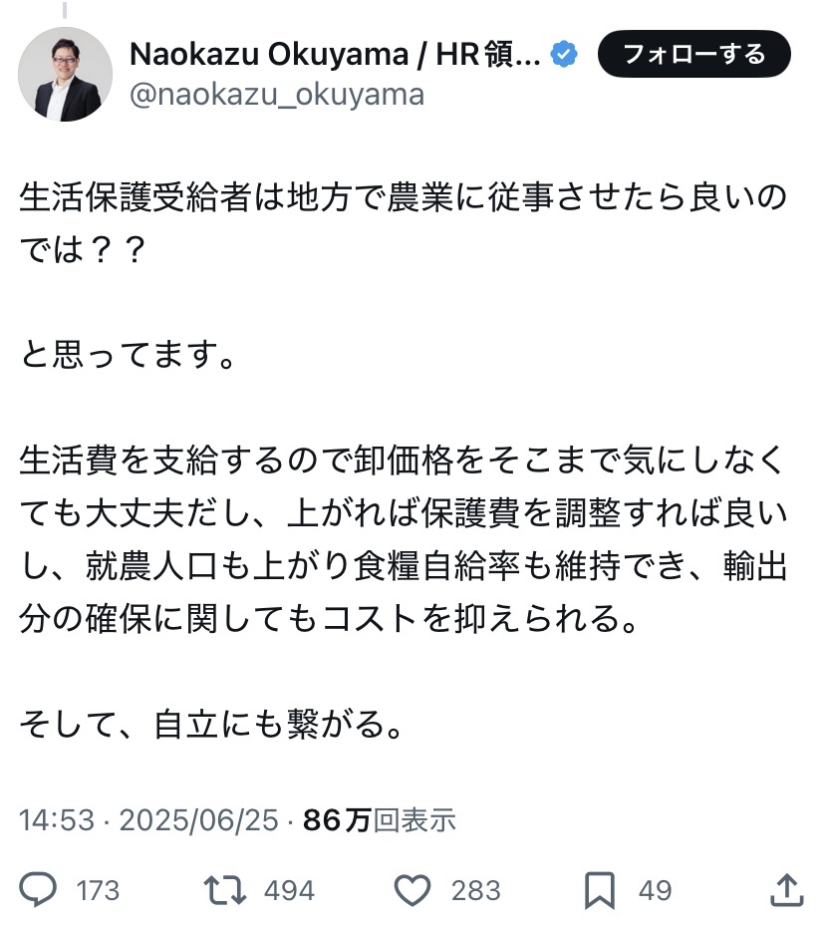Viewport: 825px width, 928px height.
Task: Click the reply speech bubble icon
Action: coord(39,889)
